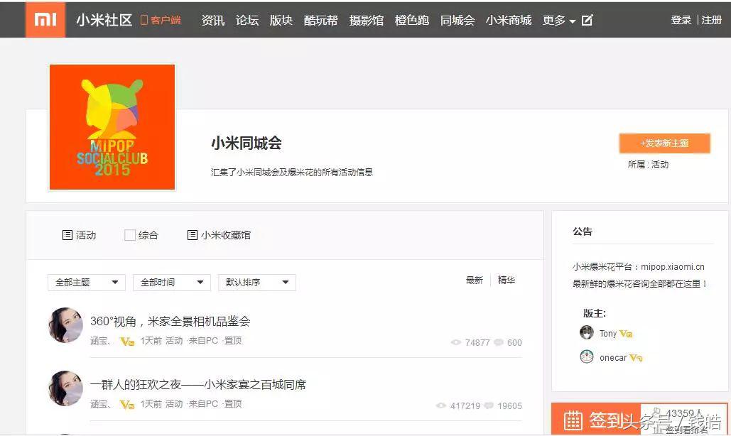
Task: Open the 全部主题 dropdown
Action: 87,283
